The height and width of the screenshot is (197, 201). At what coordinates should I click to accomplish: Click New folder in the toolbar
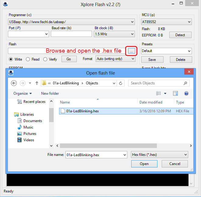pos(50,93)
